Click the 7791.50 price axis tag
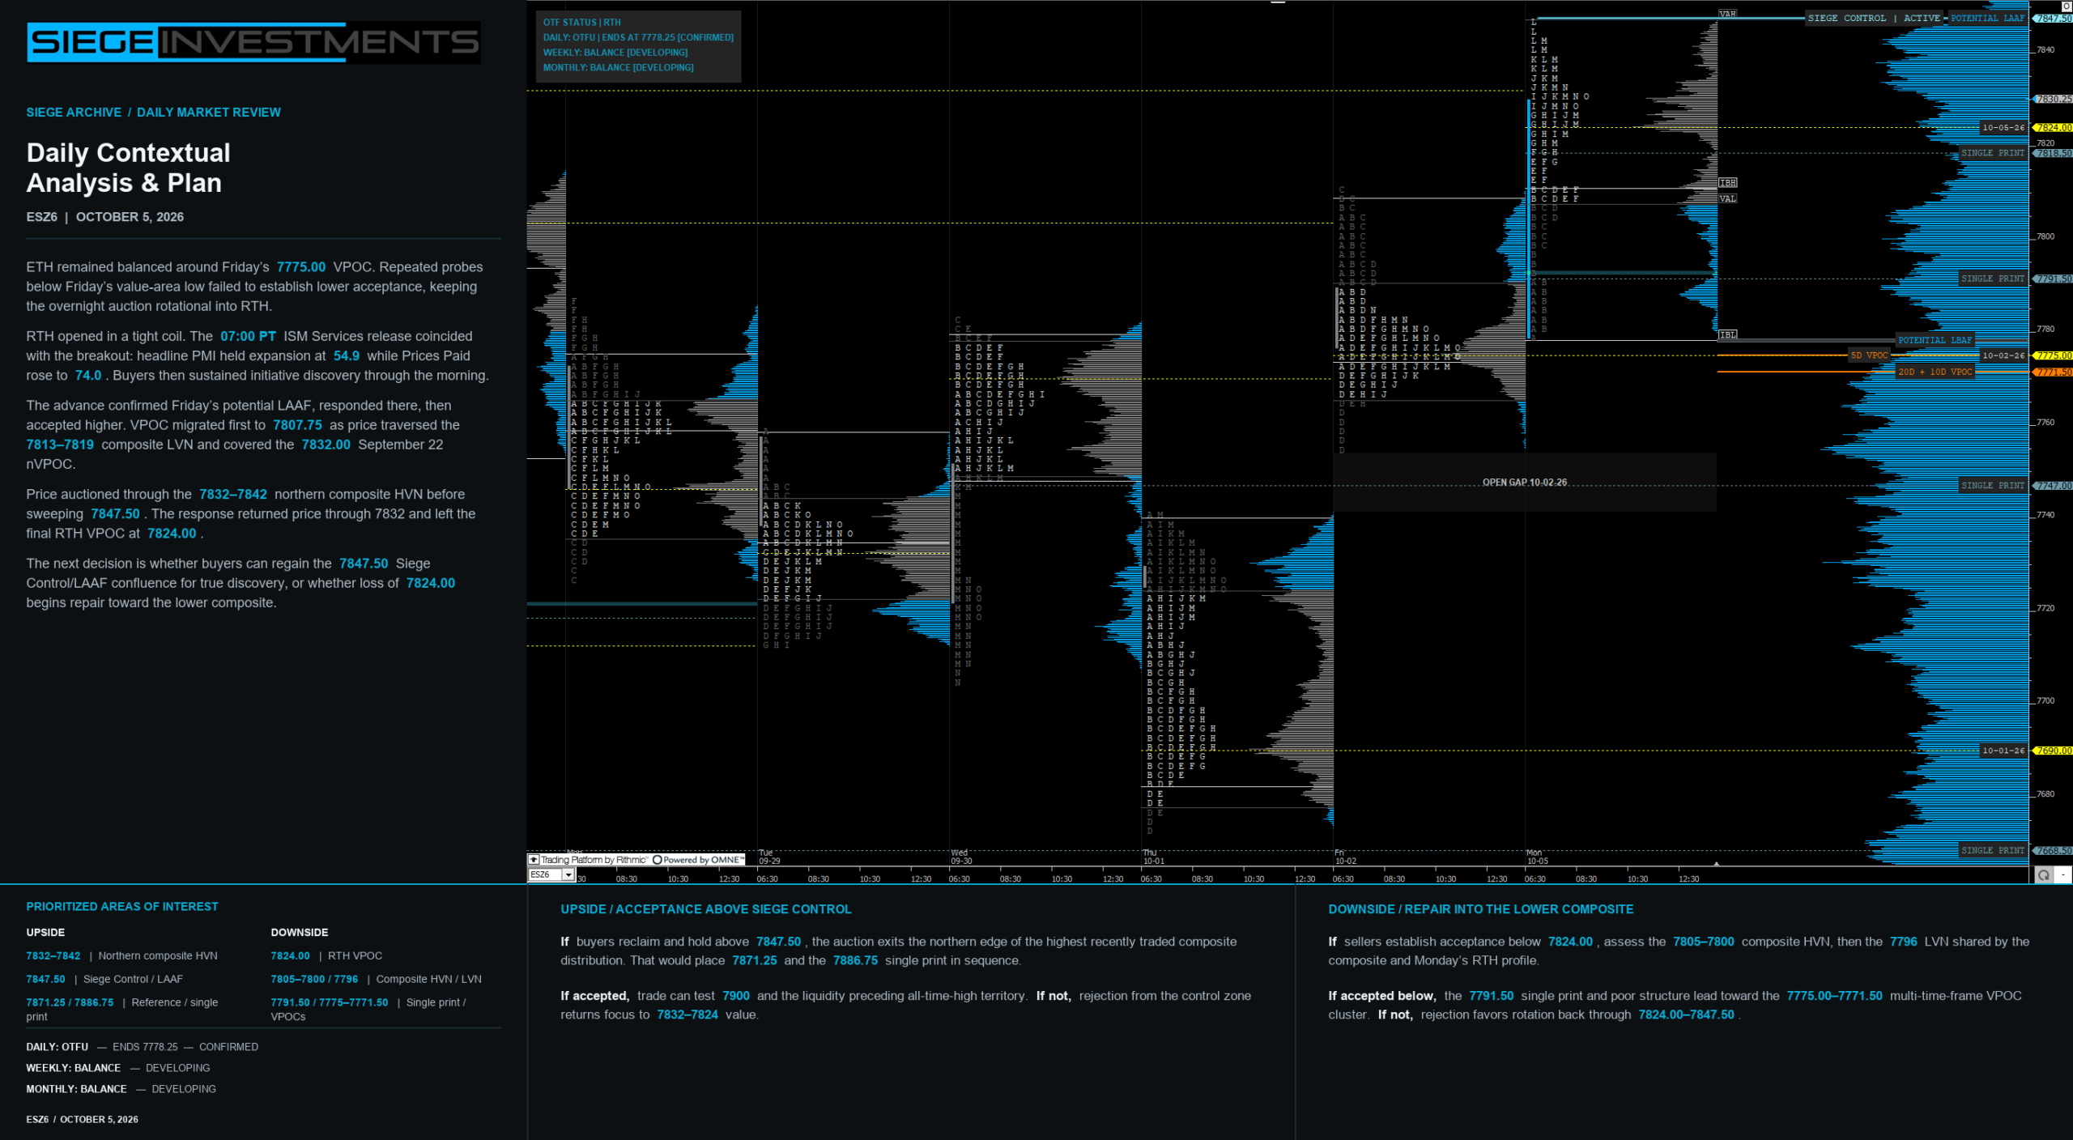 (x=2054, y=279)
